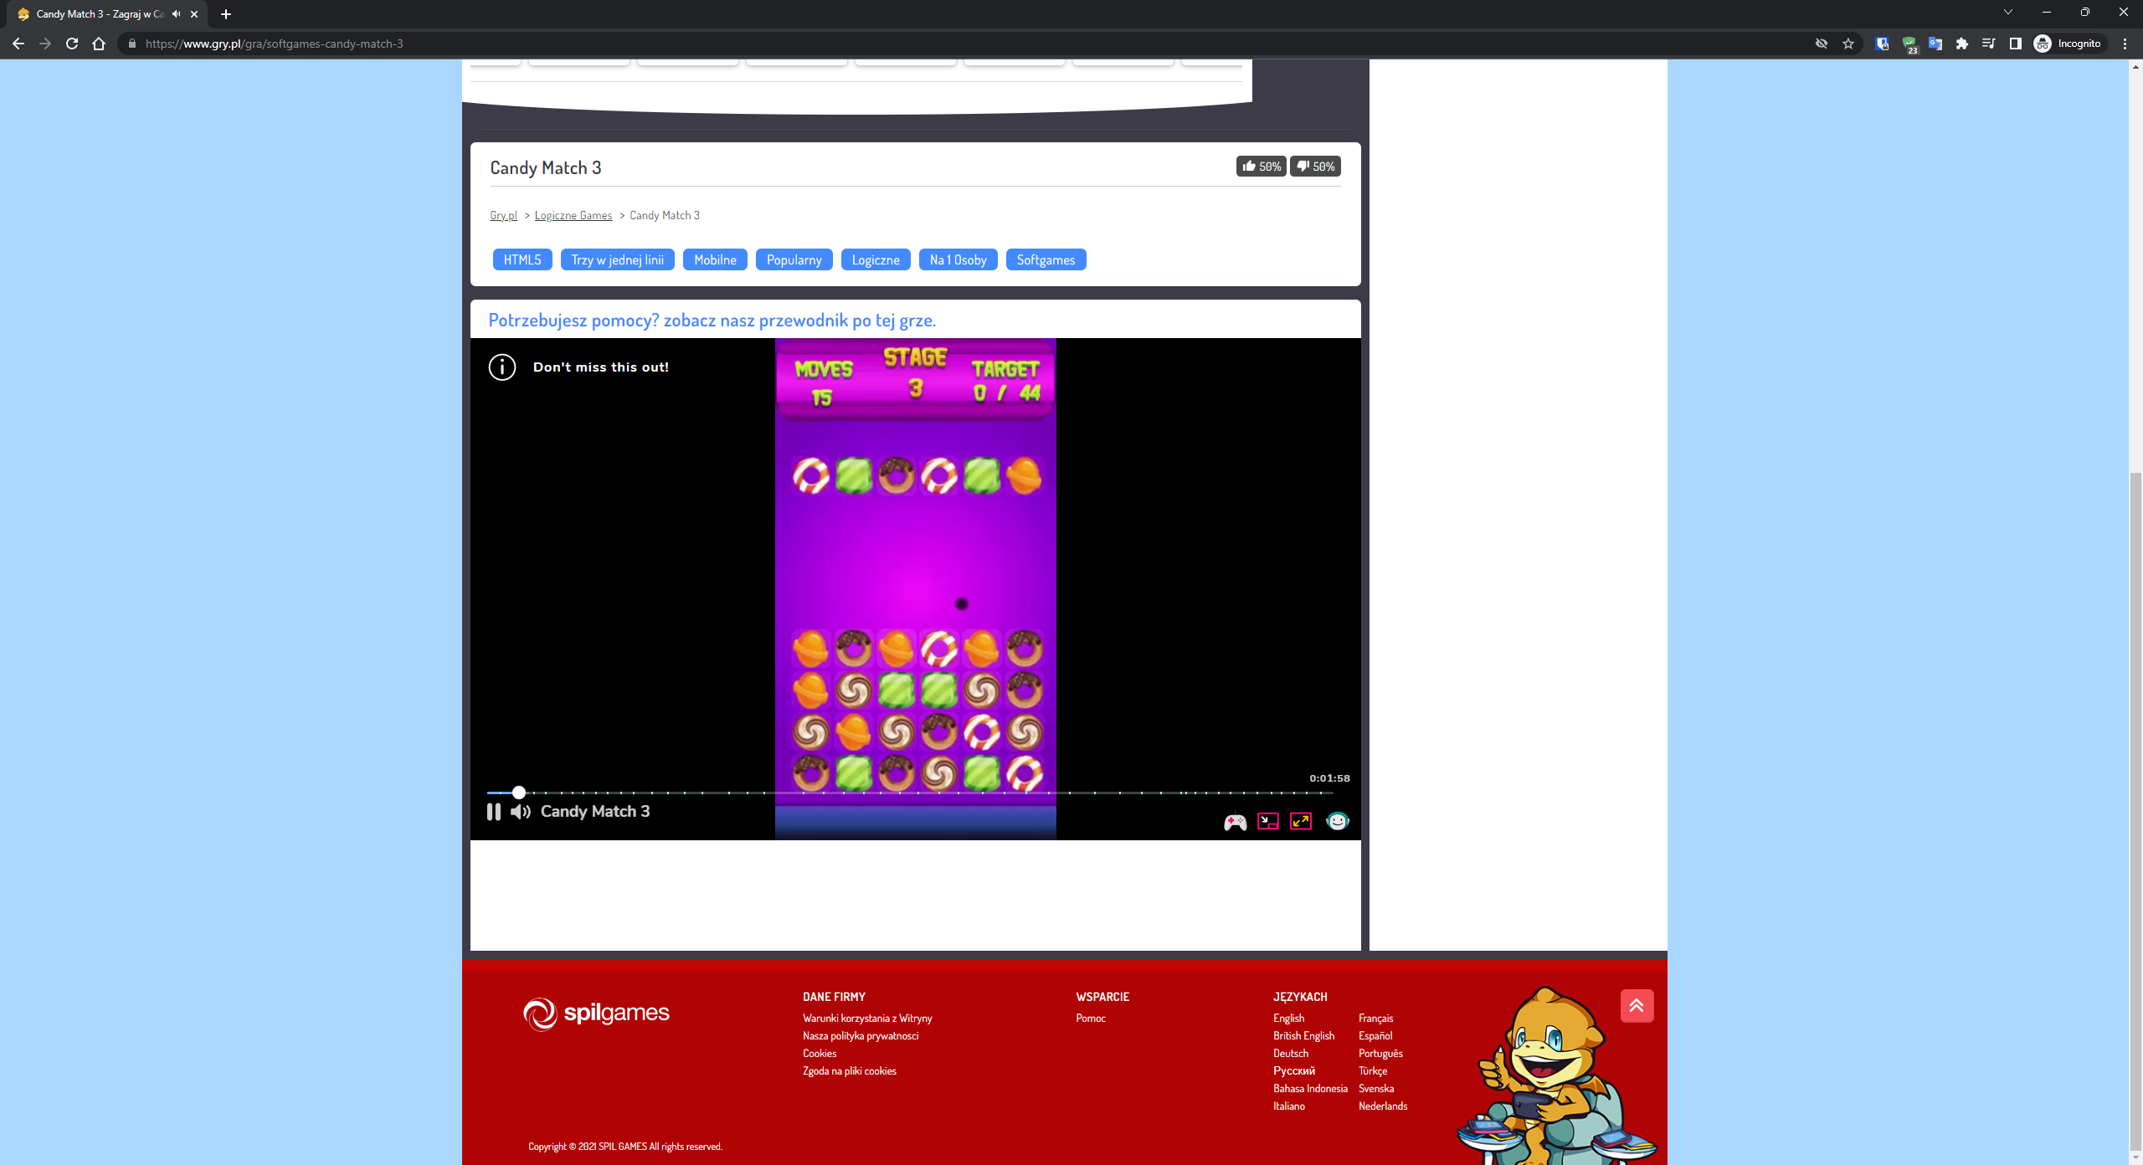Image resolution: width=2143 pixels, height=1165 pixels.
Task: Select the gamepad icon in the video player
Action: click(1234, 822)
